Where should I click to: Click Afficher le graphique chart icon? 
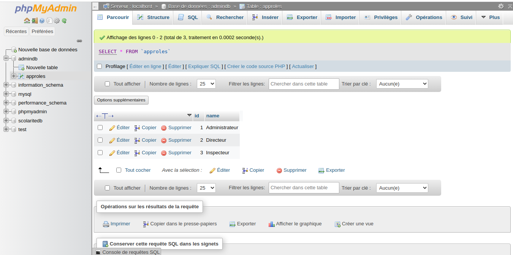coord(271,224)
